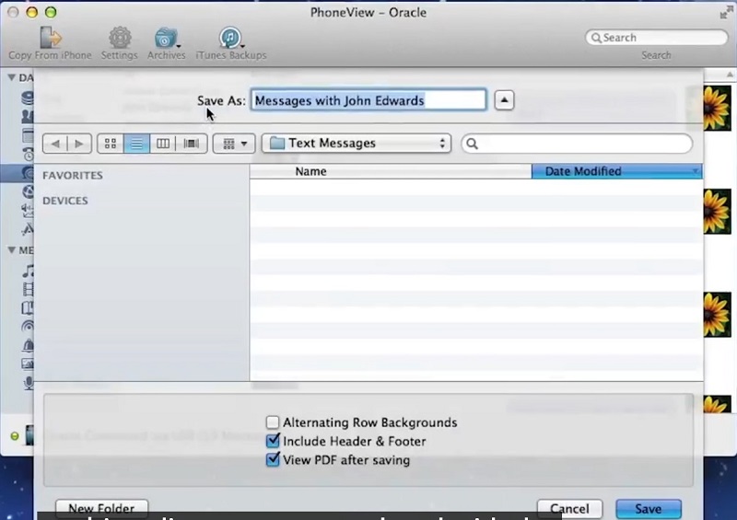Click the iTunes Backups icon
This screenshot has width=737, height=520.
(x=230, y=39)
